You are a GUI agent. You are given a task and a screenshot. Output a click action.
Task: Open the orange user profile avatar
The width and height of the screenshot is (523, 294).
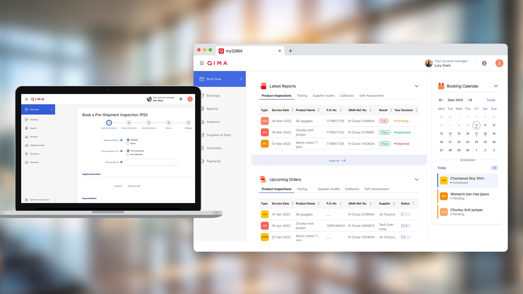(x=499, y=63)
